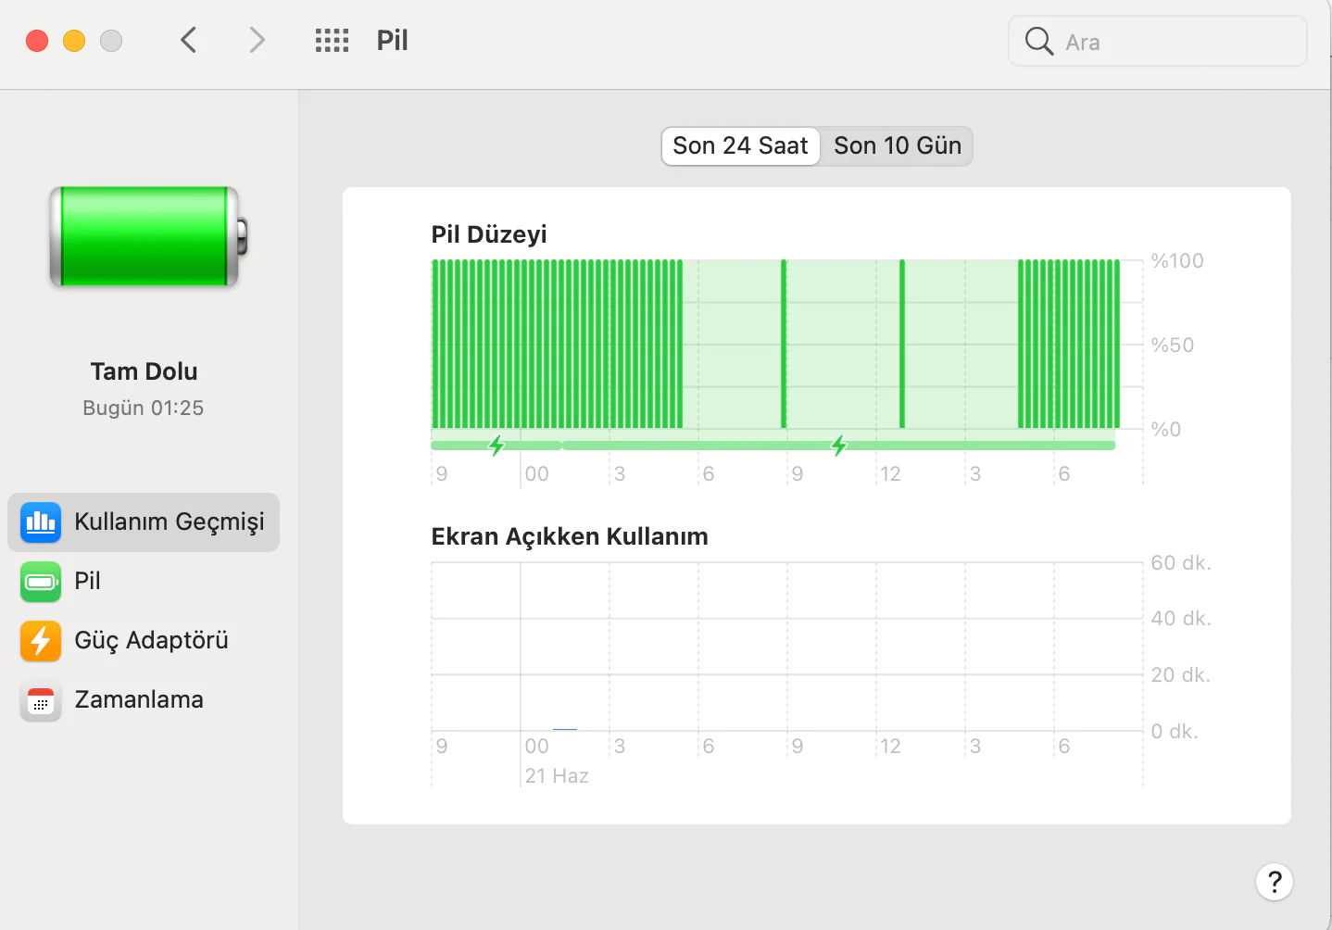This screenshot has width=1332, height=930.
Task: Click the first charging bolt on timeline
Action: pyautogui.click(x=496, y=446)
